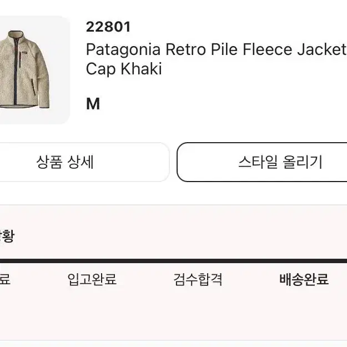Select the 입고완료 progress step

(x=92, y=279)
